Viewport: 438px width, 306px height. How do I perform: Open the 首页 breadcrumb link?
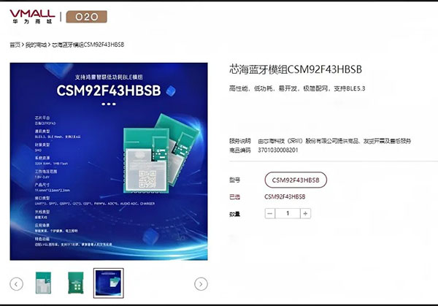pyautogui.click(x=15, y=45)
